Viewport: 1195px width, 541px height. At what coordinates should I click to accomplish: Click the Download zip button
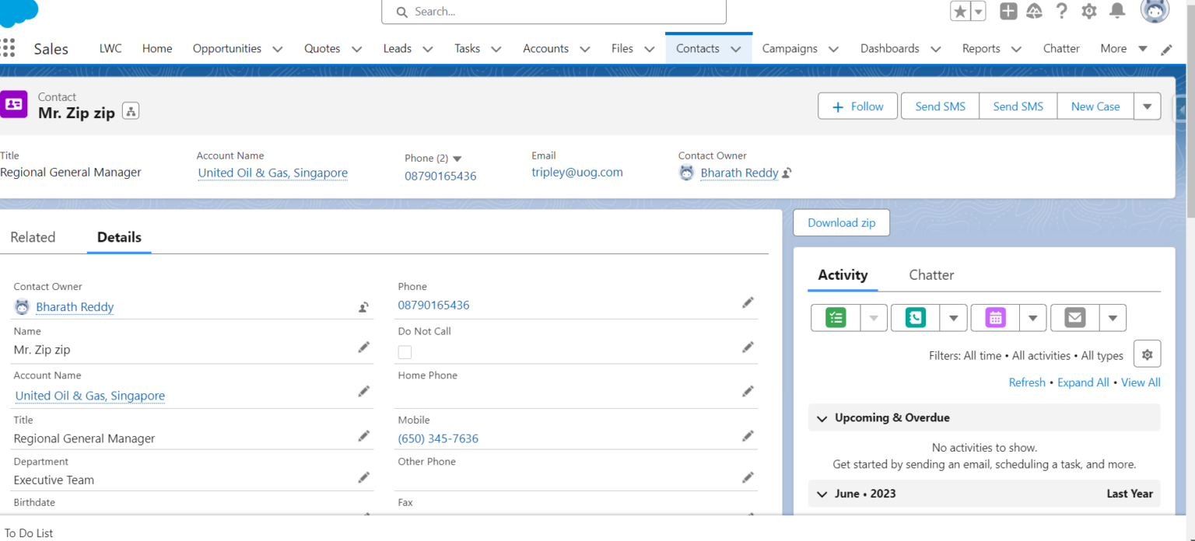(x=841, y=222)
